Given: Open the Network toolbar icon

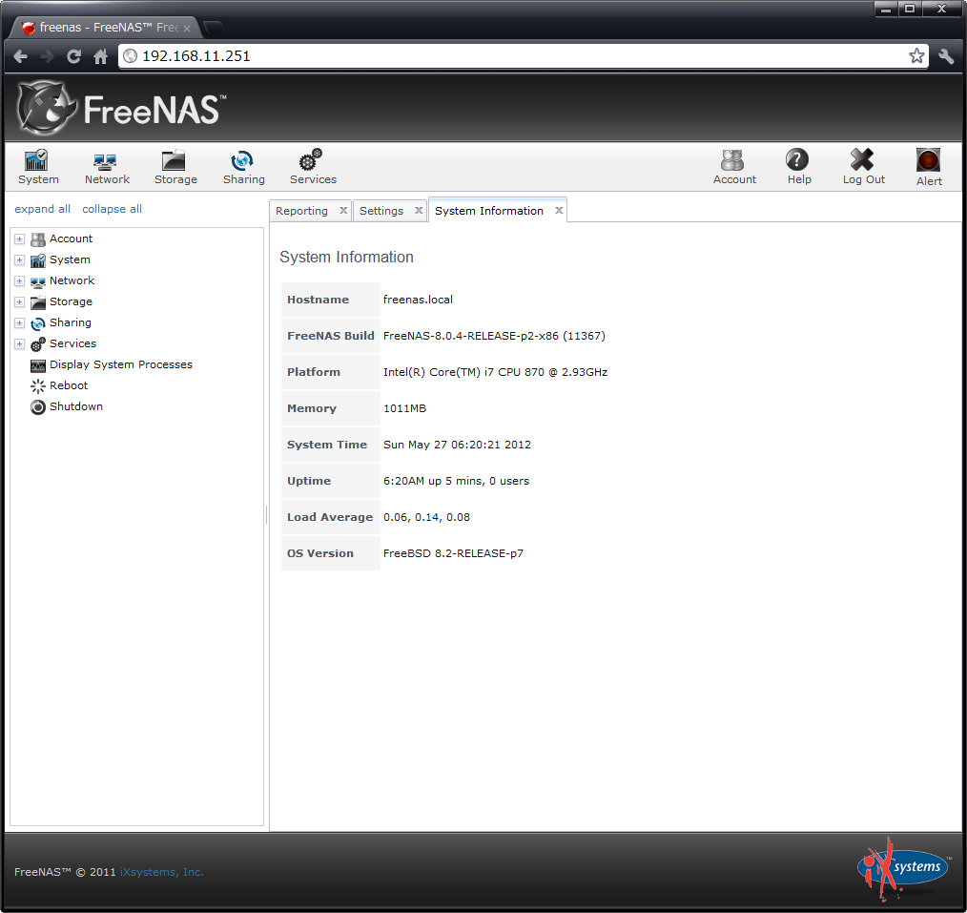Looking at the screenshot, I should click(x=107, y=167).
